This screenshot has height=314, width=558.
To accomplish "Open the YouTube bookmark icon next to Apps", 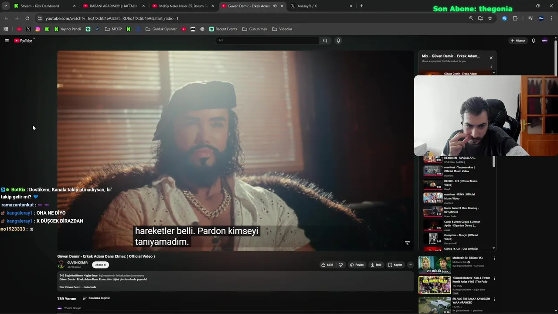I will point(19,29).
